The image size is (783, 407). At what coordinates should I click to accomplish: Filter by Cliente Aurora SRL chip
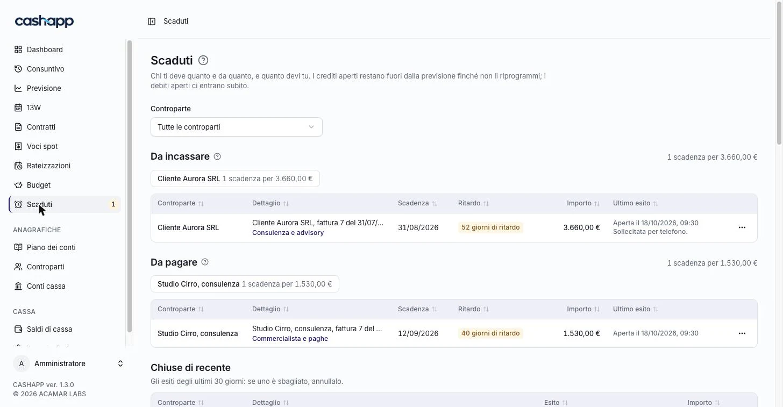pyautogui.click(x=235, y=178)
